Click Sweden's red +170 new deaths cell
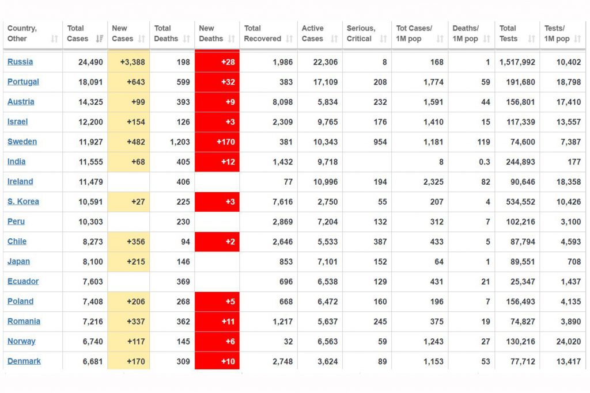The image size is (590, 393). coord(217,142)
